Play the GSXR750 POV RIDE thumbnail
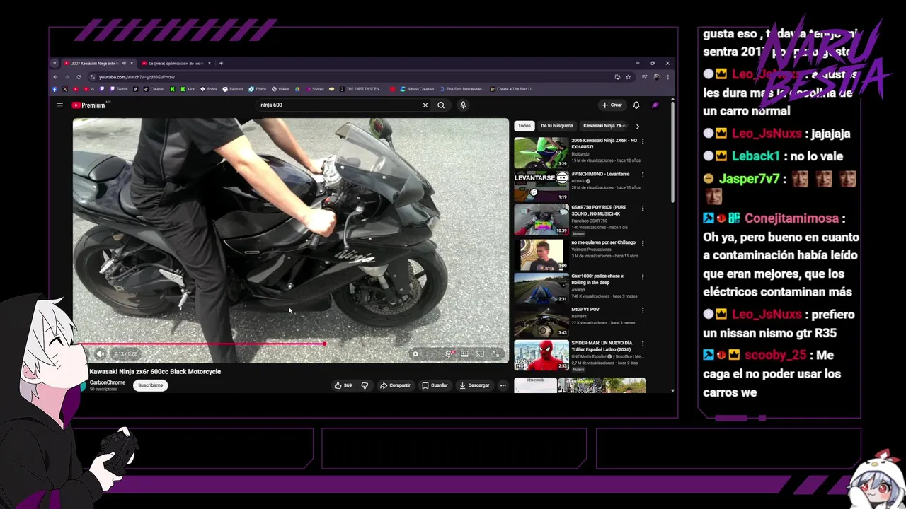Image resolution: width=906 pixels, height=509 pixels. [x=541, y=220]
